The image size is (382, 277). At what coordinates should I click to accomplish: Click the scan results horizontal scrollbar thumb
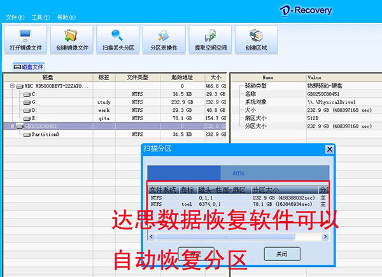coord(225,236)
